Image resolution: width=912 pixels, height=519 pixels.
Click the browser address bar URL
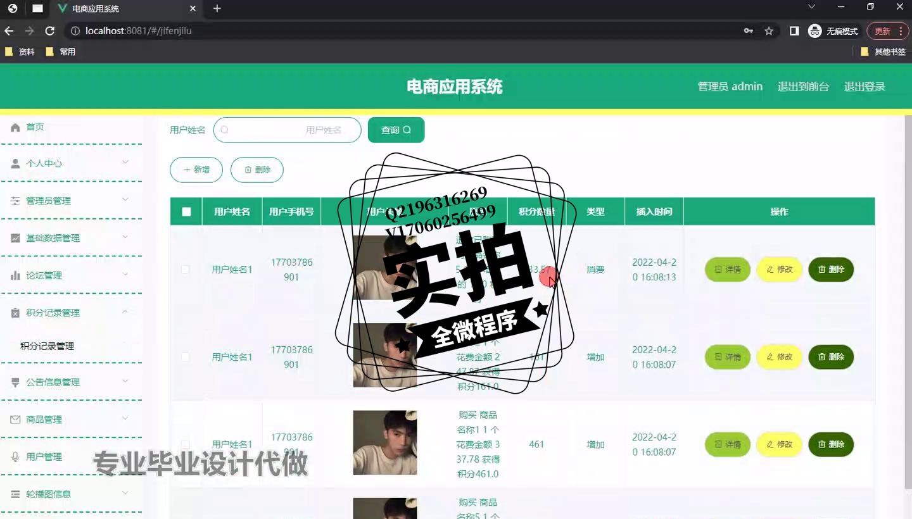[139, 31]
